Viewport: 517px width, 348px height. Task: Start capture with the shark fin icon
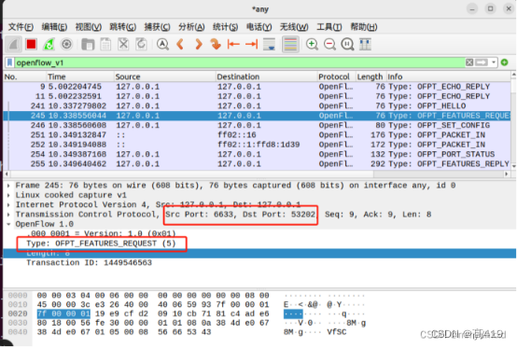click(x=13, y=44)
